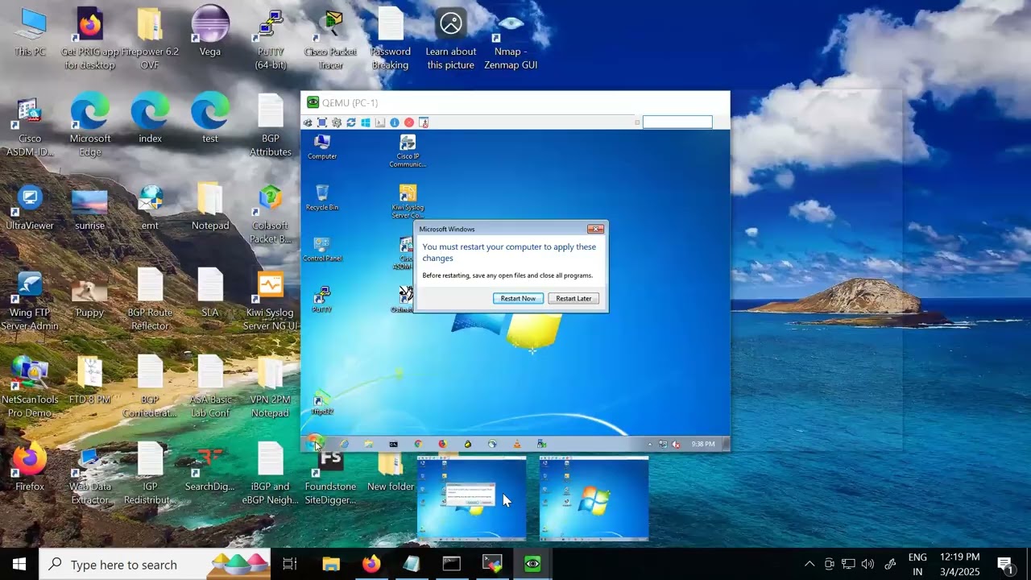Screen dimensions: 1031x580
Task: Open Task View on host taskbar
Action: 290,564
